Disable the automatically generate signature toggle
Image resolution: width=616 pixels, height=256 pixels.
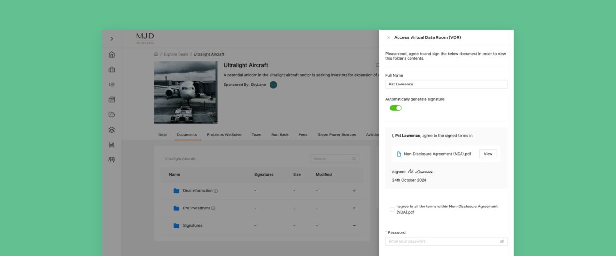(396, 108)
